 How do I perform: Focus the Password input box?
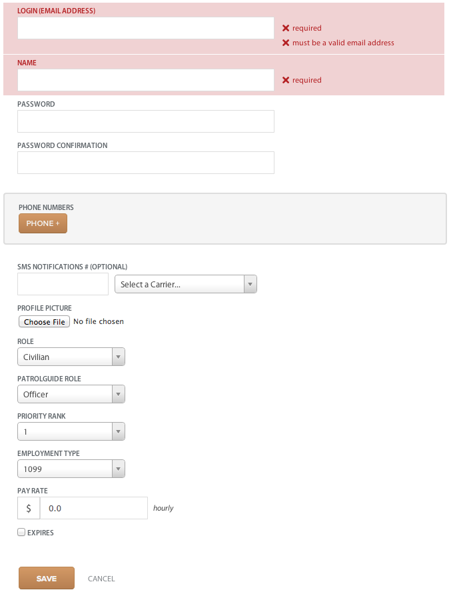[146, 121]
